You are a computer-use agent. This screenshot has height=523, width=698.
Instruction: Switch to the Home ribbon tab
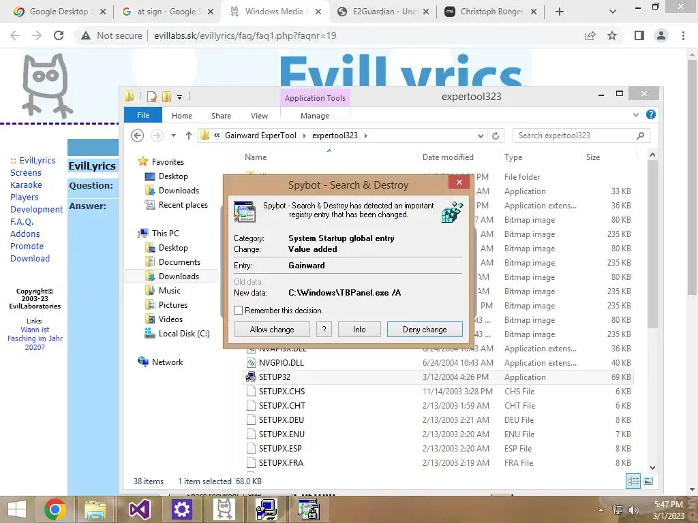pyautogui.click(x=181, y=116)
